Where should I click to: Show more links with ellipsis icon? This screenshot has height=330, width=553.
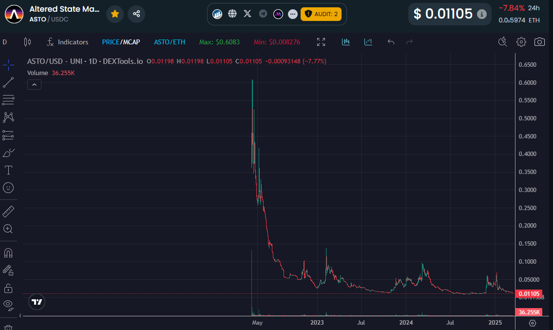[x=293, y=14]
